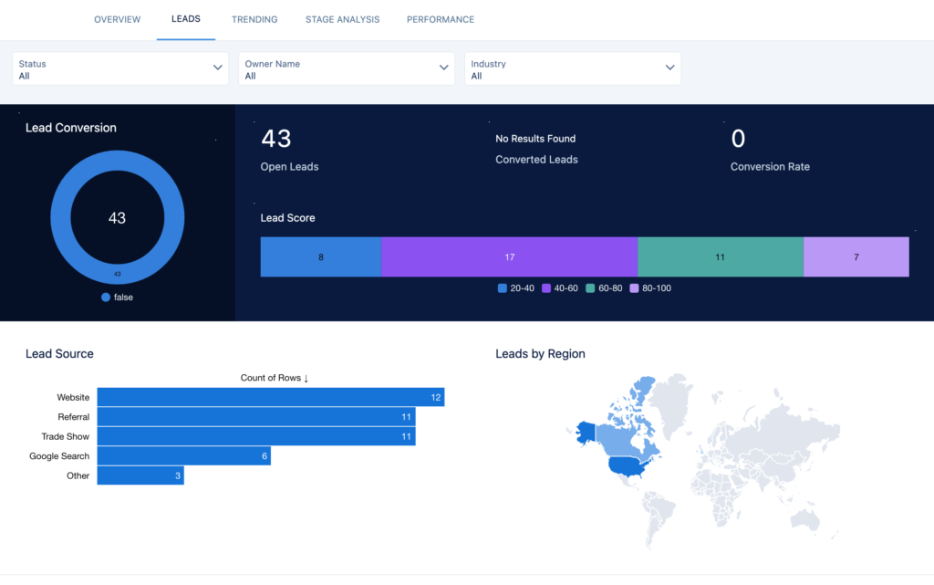Toggle the 'false' legend item in Lead Conversion
This screenshot has height=585, width=934.
pyautogui.click(x=117, y=298)
